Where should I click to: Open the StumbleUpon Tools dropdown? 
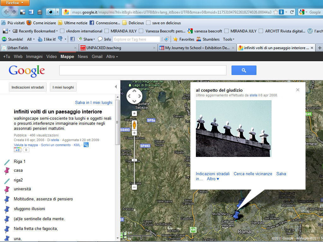pyautogui.click(x=228, y=39)
